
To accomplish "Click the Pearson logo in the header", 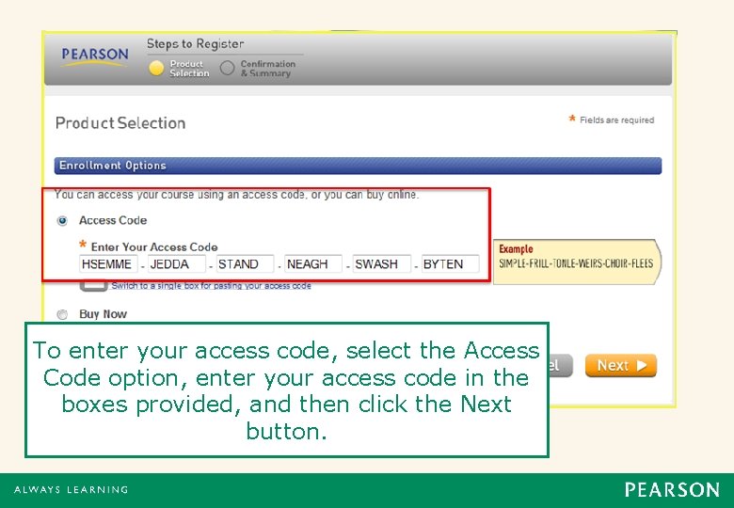I will click(x=95, y=56).
